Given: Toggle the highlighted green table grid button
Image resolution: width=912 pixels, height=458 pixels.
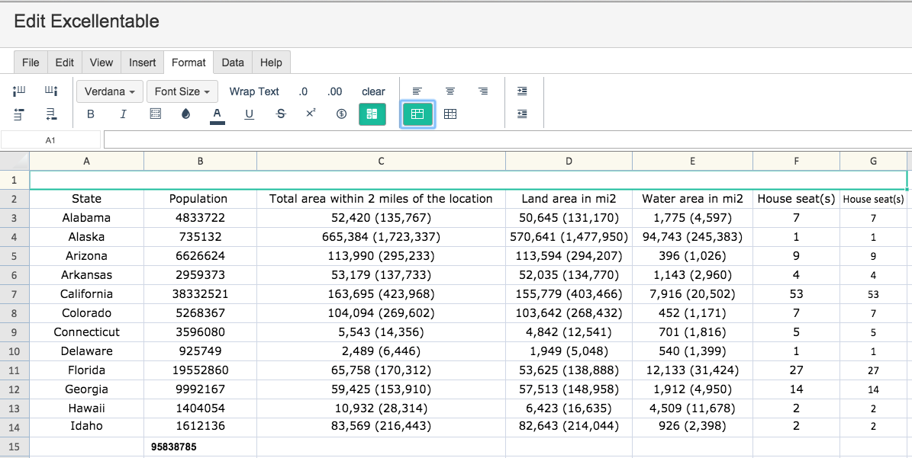Looking at the screenshot, I should point(417,114).
